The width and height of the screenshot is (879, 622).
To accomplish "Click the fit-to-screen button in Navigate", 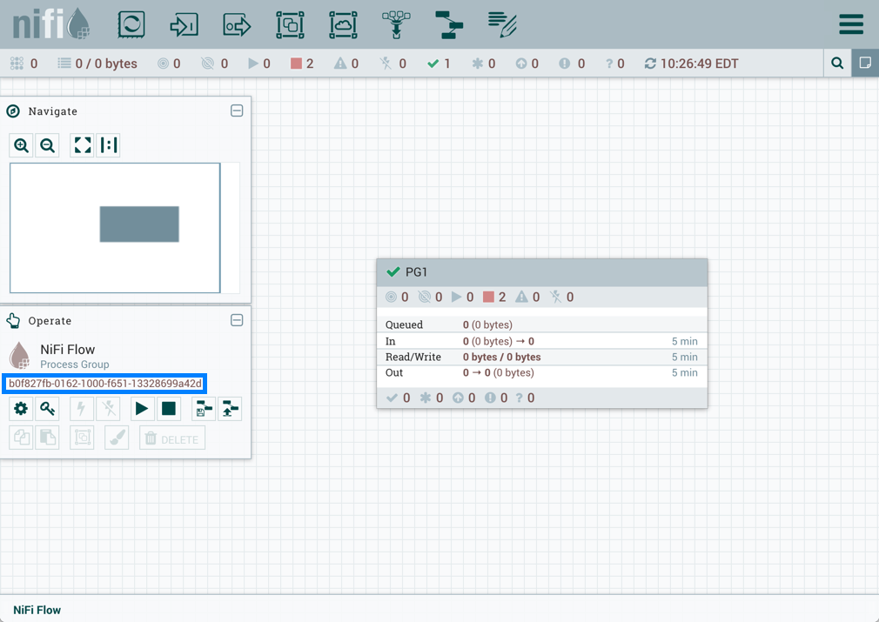I will [83, 145].
